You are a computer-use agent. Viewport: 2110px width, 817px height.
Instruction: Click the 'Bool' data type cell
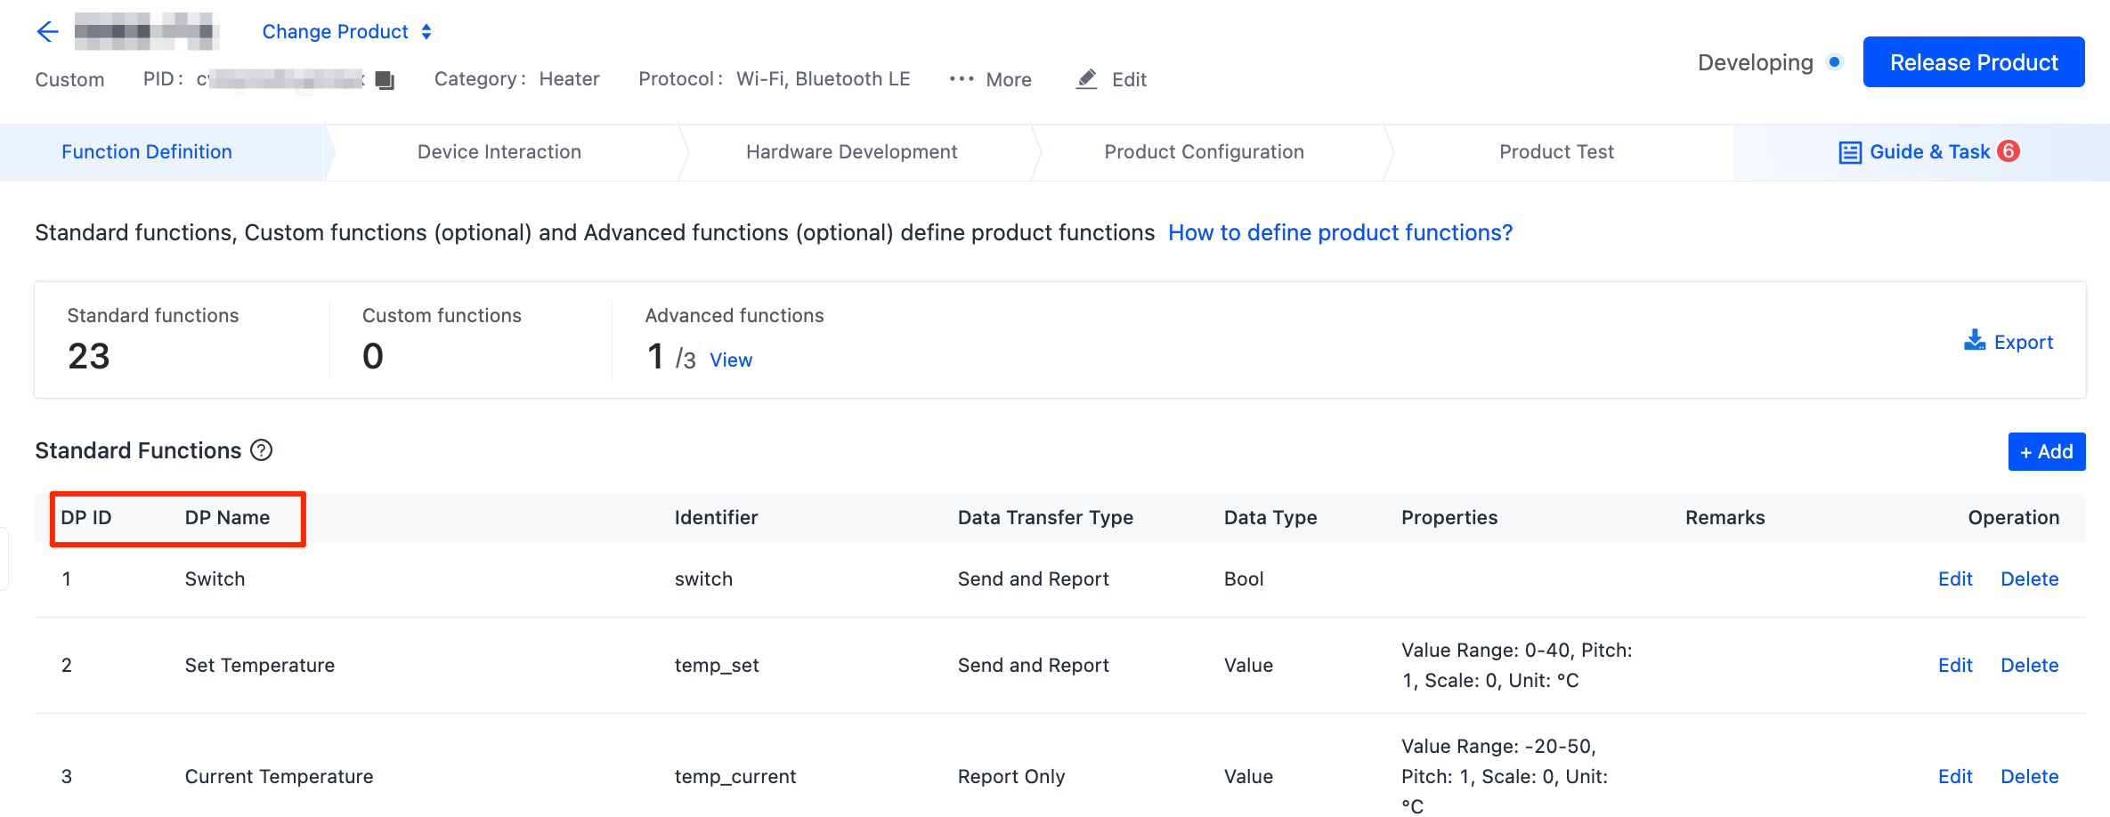coord(1244,578)
